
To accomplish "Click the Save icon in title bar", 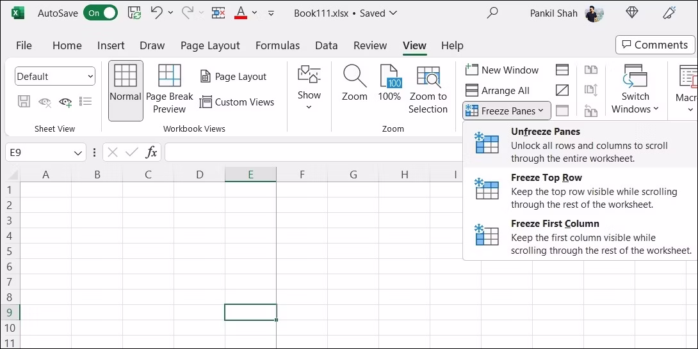I will [134, 13].
